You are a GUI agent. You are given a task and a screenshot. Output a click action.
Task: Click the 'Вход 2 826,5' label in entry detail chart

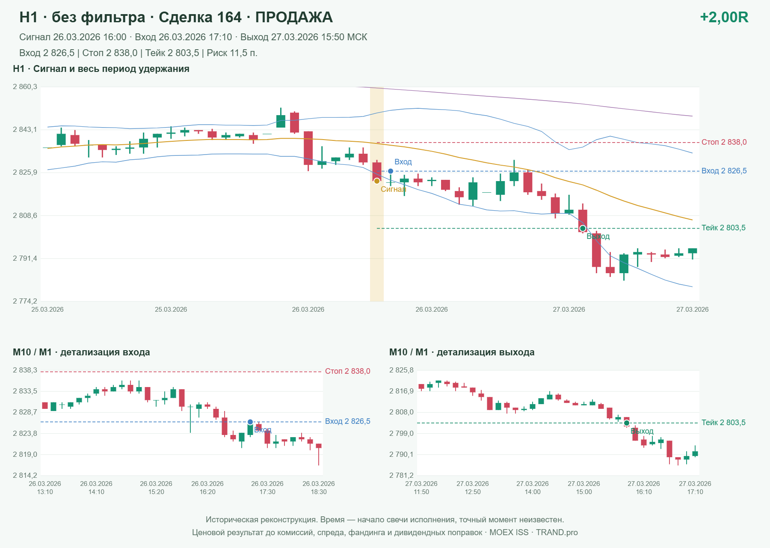click(x=348, y=421)
